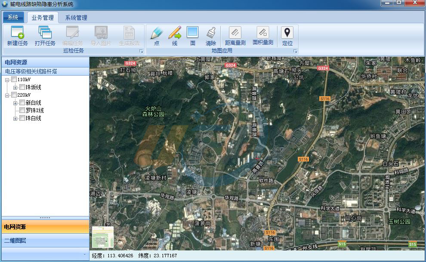Tick the 罗珠I线 checkbox
The height and width of the screenshot is (262, 426).
[22, 110]
